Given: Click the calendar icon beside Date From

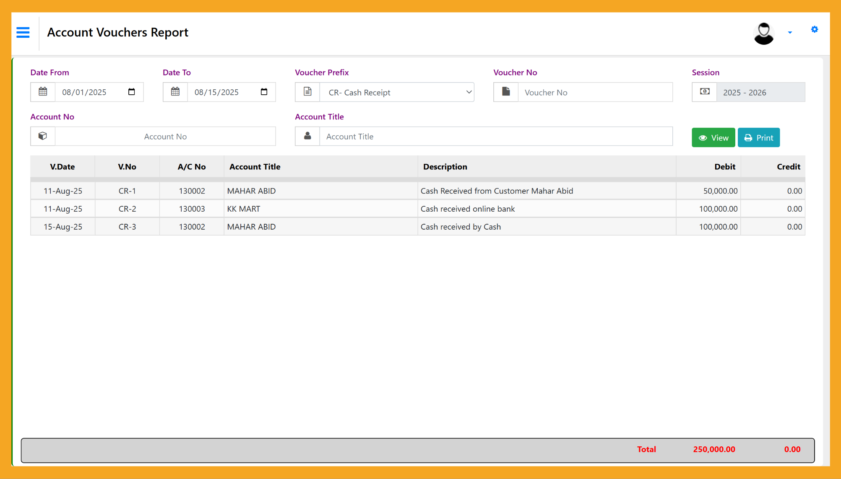Looking at the screenshot, I should [x=43, y=92].
